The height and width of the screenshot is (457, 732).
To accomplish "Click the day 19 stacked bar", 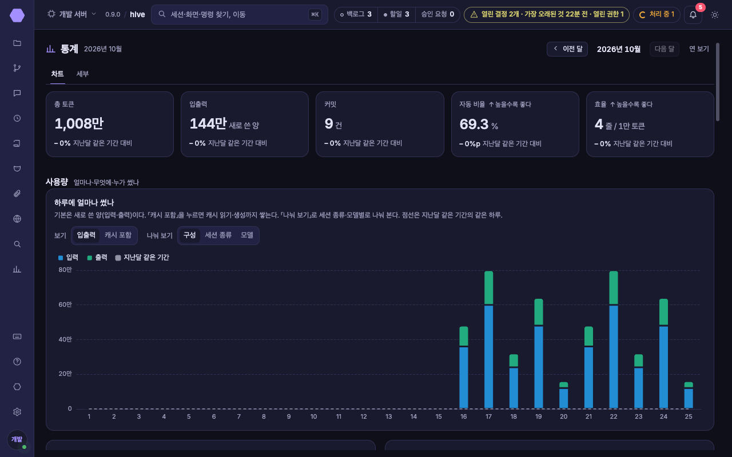I will pos(539,354).
